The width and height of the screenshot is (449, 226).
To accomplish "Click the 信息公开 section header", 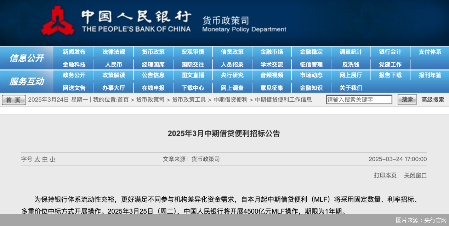I will click(27, 58).
